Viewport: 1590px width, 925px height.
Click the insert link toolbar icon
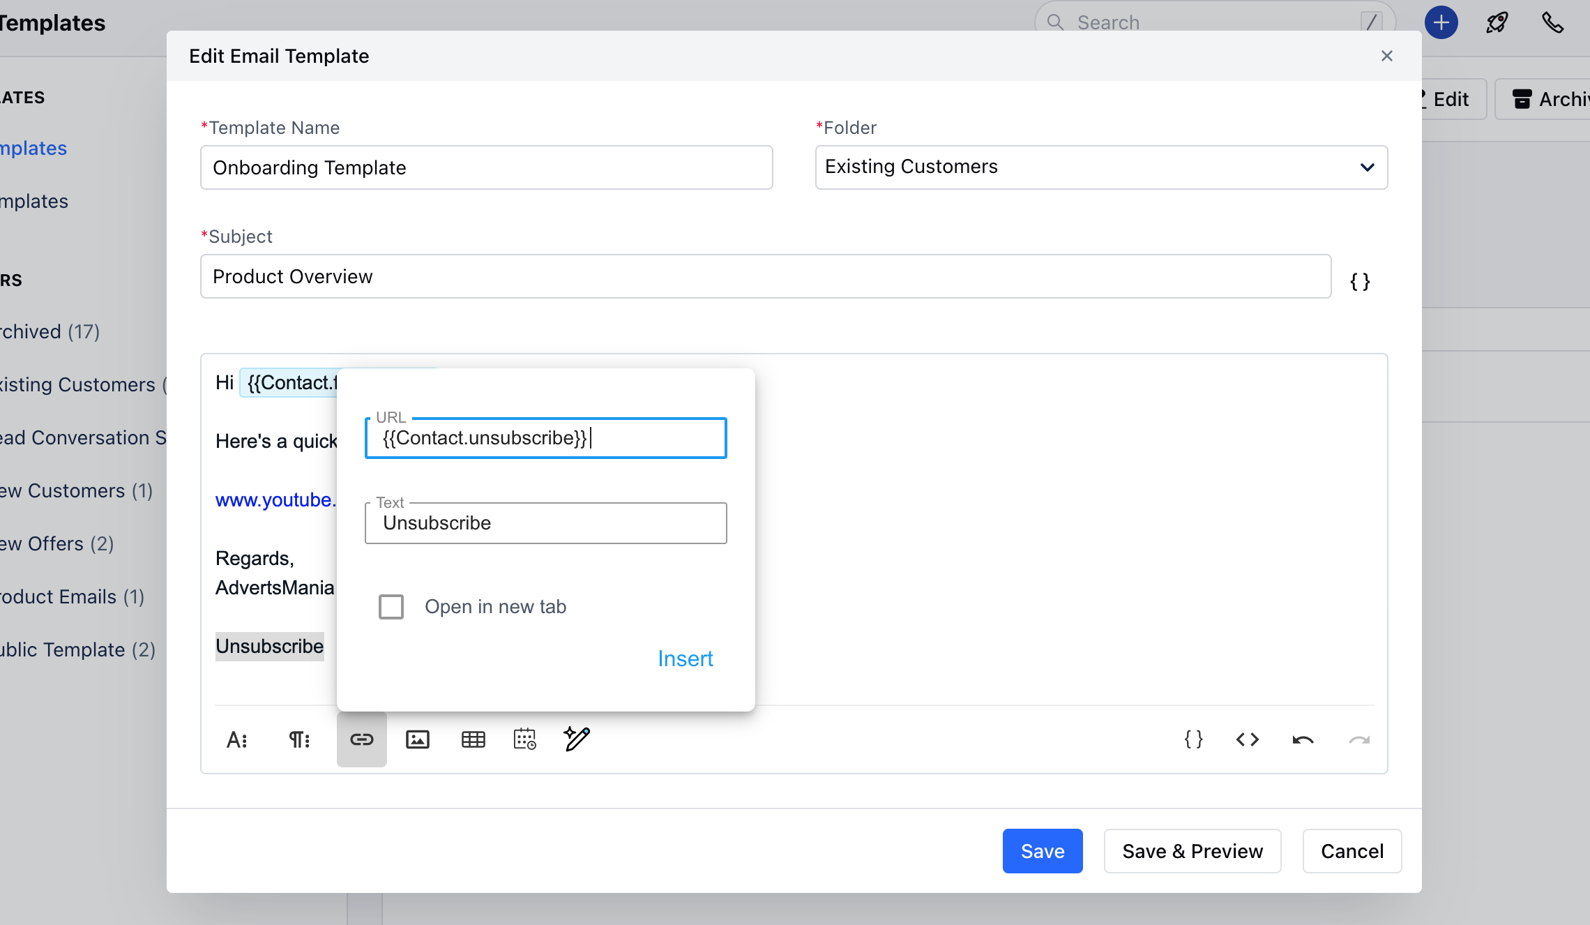click(361, 739)
